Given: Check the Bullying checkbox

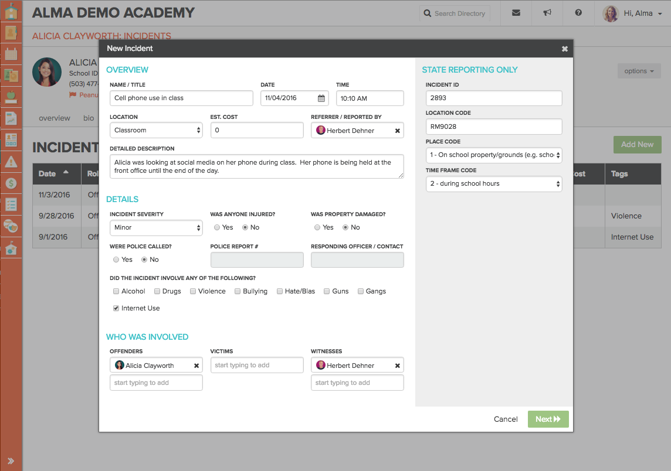Looking at the screenshot, I should (x=238, y=291).
